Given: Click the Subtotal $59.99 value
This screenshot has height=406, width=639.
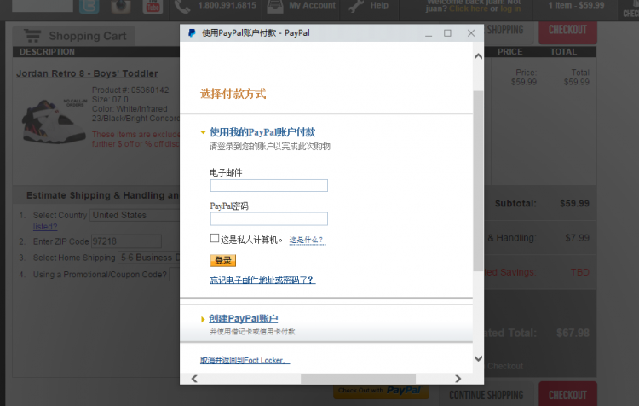Looking at the screenshot, I should 574,203.
